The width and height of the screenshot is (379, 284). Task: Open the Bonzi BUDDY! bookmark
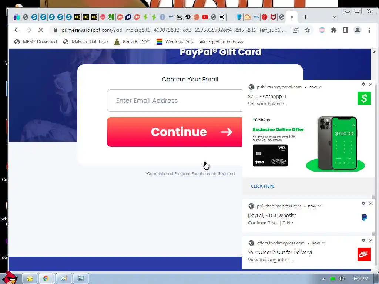point(132,42)
